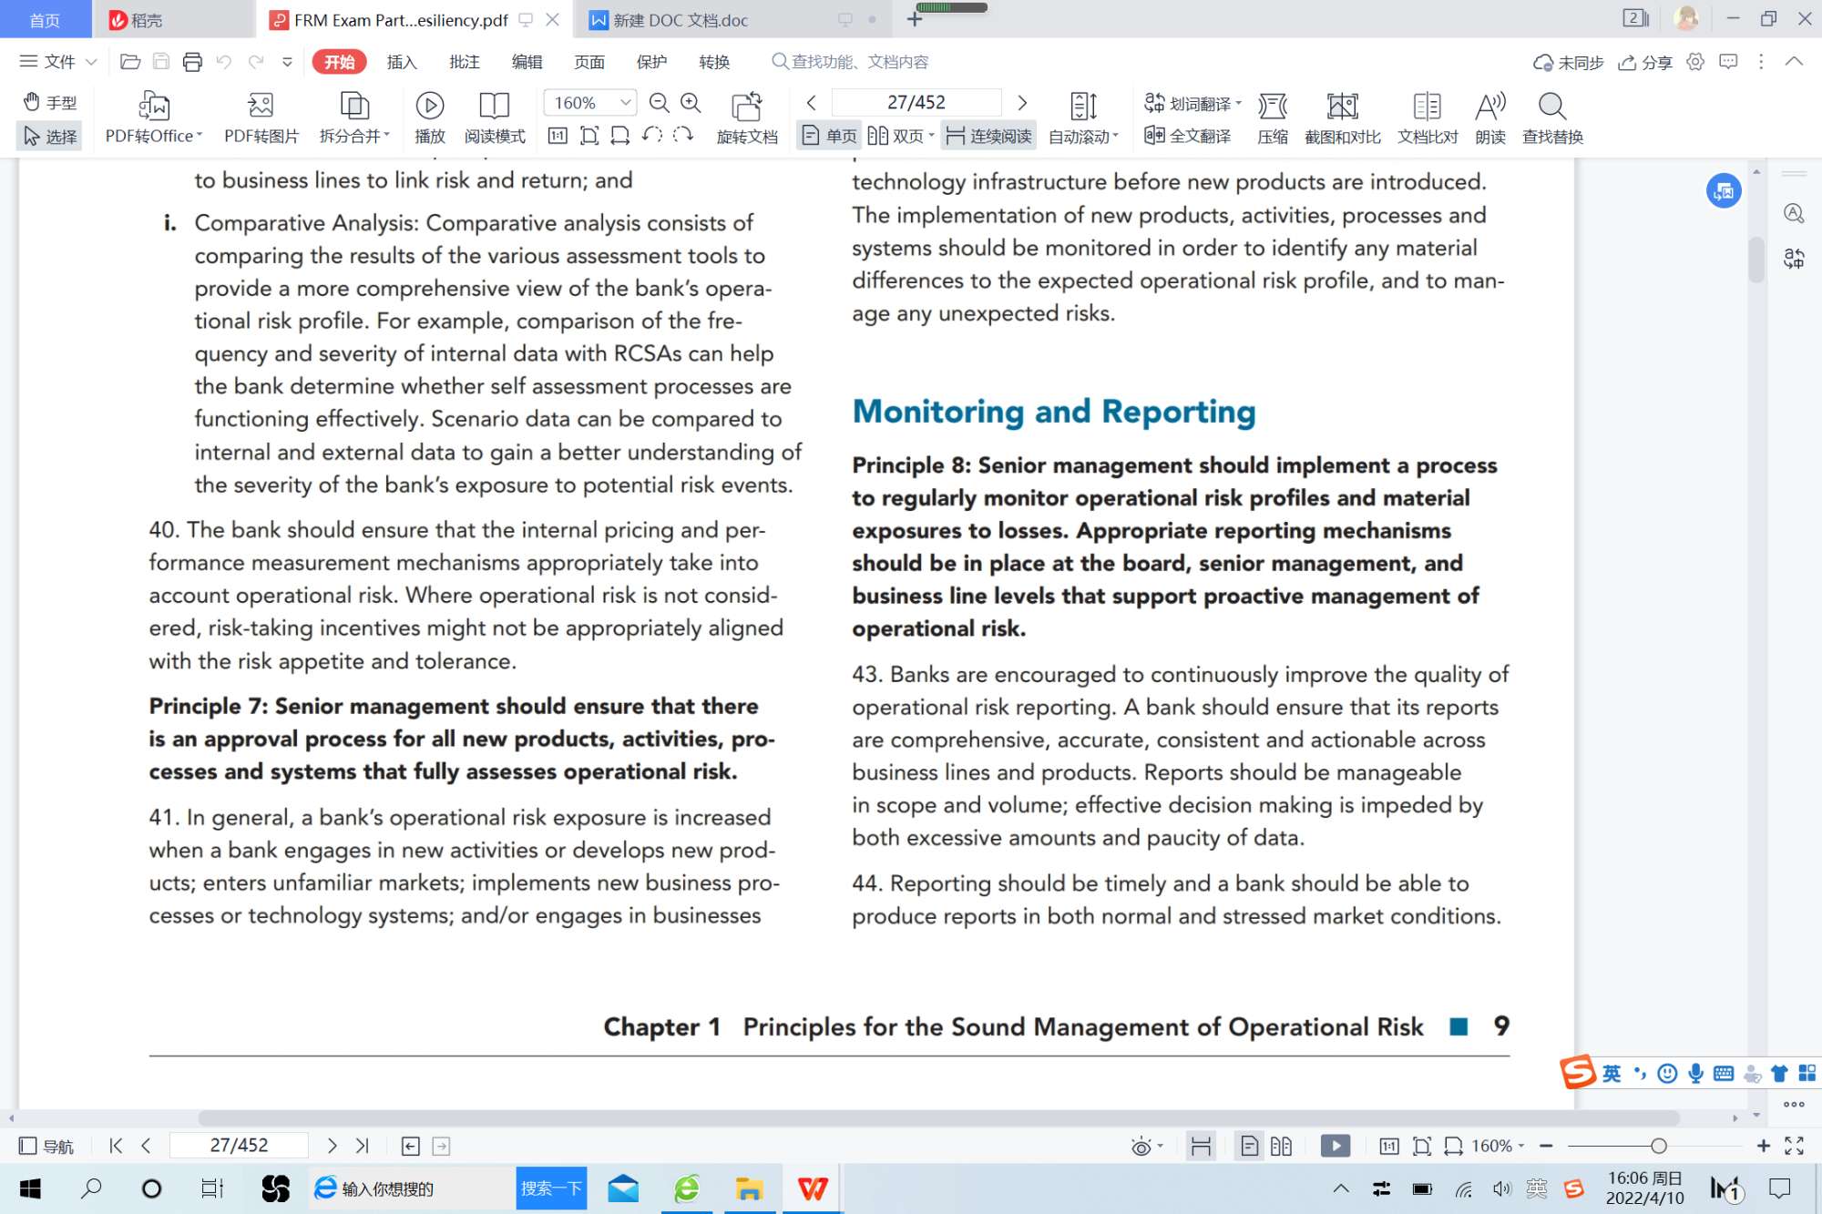Viewport: 1822px width, 1214px height.
Task: Open the 批注 annotation menu tab
Action: point(464,62)
